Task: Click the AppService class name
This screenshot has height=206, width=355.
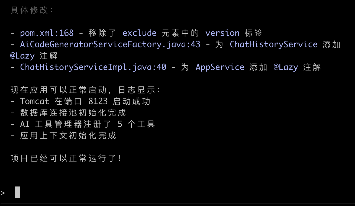Action: (x=220, y=67)
